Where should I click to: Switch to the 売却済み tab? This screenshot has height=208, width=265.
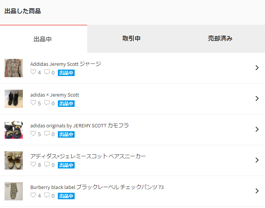click(x=220, y=39)
